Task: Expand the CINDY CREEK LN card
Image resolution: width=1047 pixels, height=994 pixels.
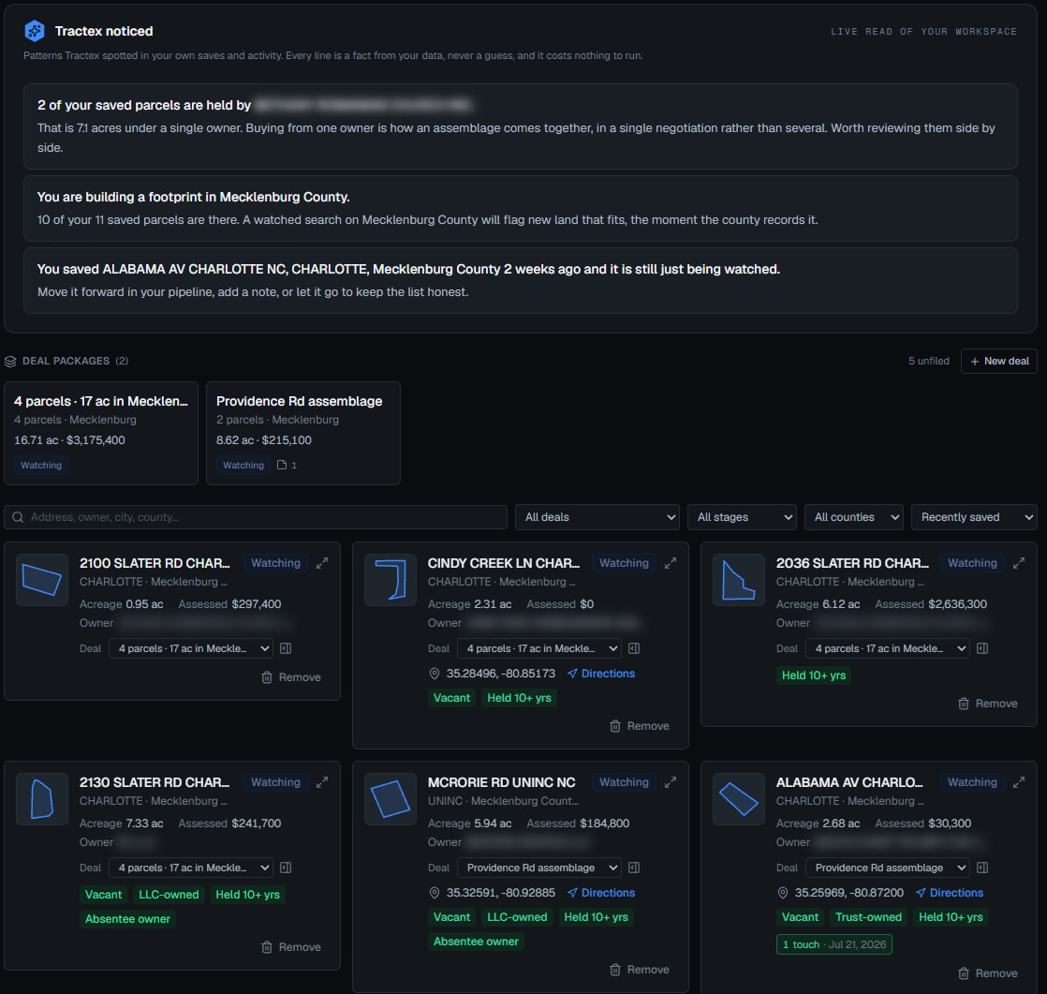Action: (671, 563)
